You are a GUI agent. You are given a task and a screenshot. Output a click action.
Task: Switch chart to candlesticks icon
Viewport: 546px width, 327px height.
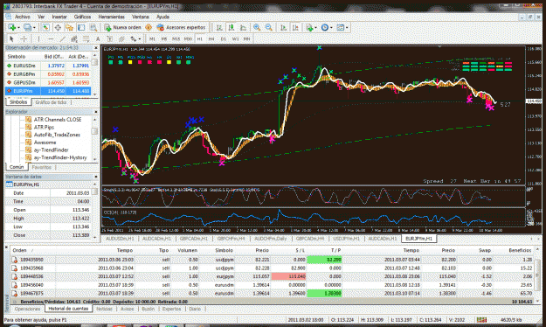click(x=232, y=27)
